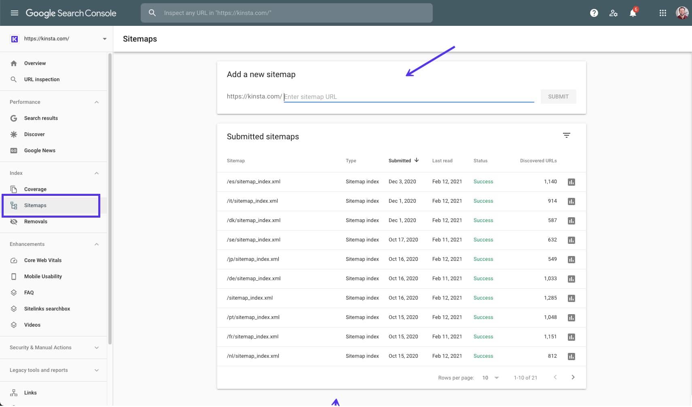Open the Help question mark icon

coord(594,13)
